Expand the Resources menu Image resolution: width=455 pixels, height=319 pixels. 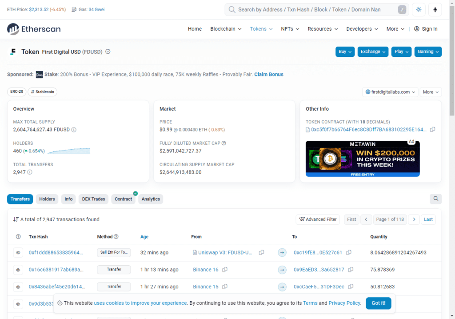[323, 29]
